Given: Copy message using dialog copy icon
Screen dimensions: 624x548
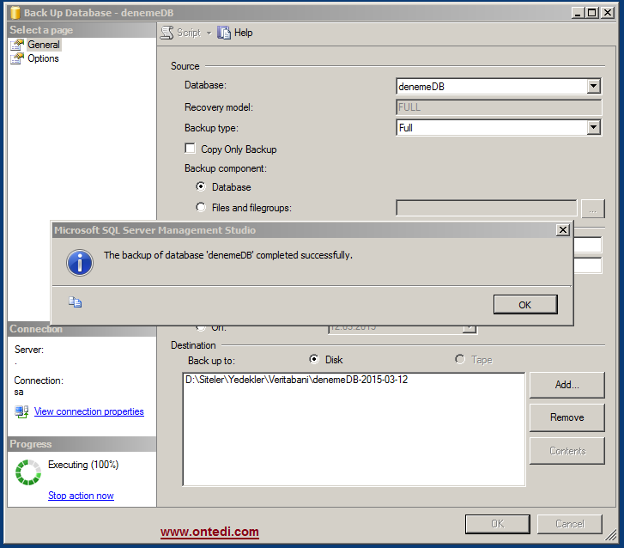Looking at the screenshot, I should click(x=75, y=302).
